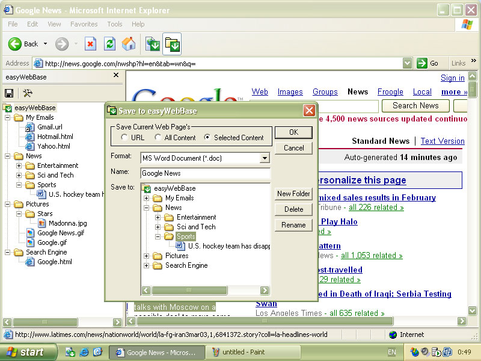Click the Internet zone globe in status bar
Screen dimensions: 481x361
point(393,335)
